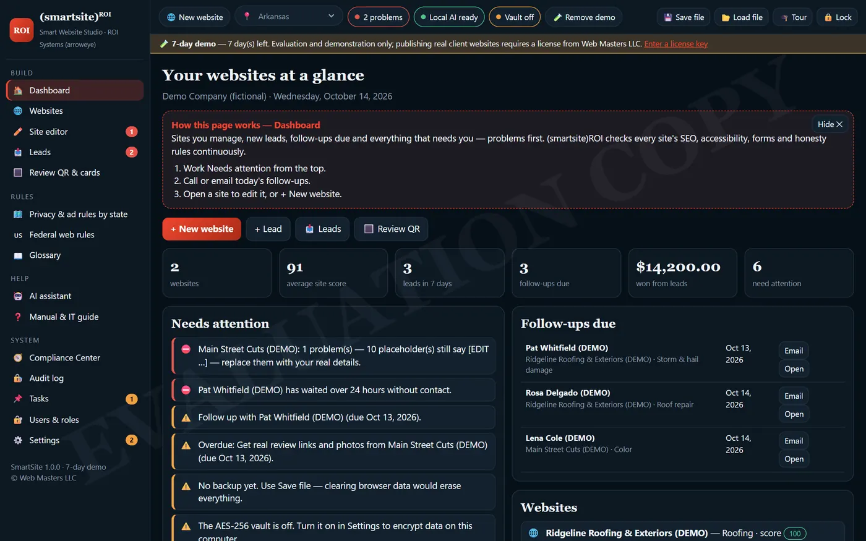
Task: Click the + Lead button
Action: point(268,229)
